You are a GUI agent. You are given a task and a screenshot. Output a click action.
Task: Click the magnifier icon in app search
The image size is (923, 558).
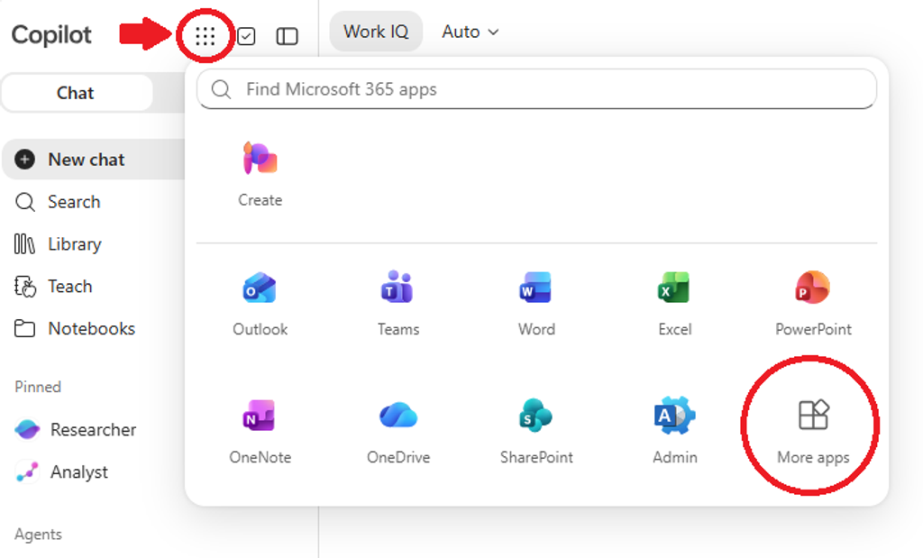click(x=221, y=89)
